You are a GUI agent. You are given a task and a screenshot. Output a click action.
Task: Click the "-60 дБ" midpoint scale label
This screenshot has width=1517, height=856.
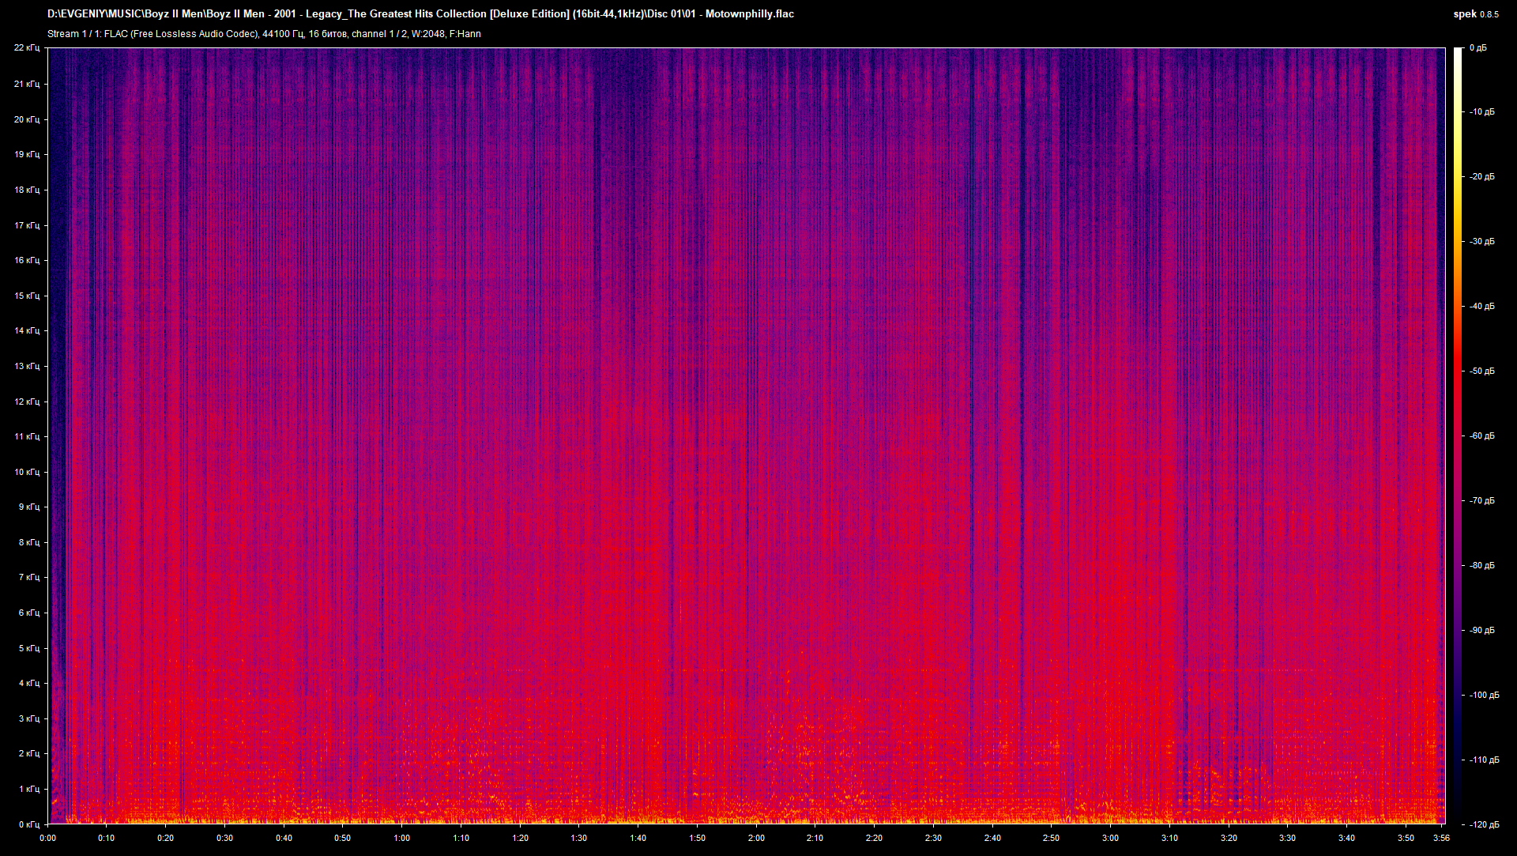tap(1481, 435)
